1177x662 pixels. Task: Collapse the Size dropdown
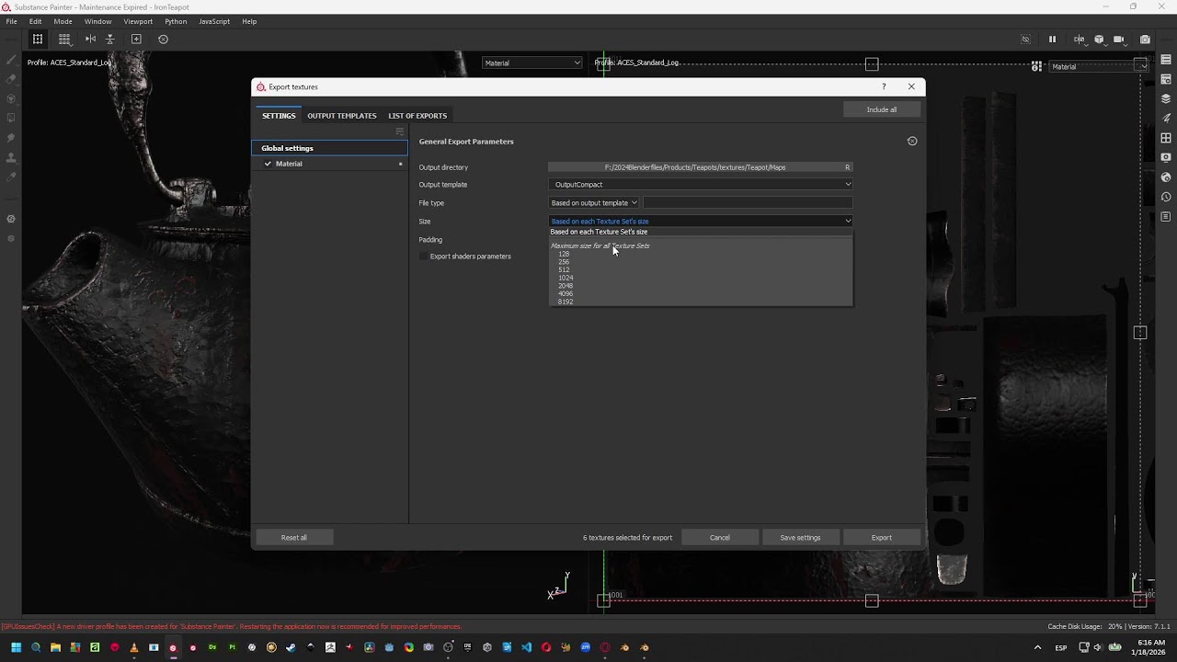click(x=701, y=222)
